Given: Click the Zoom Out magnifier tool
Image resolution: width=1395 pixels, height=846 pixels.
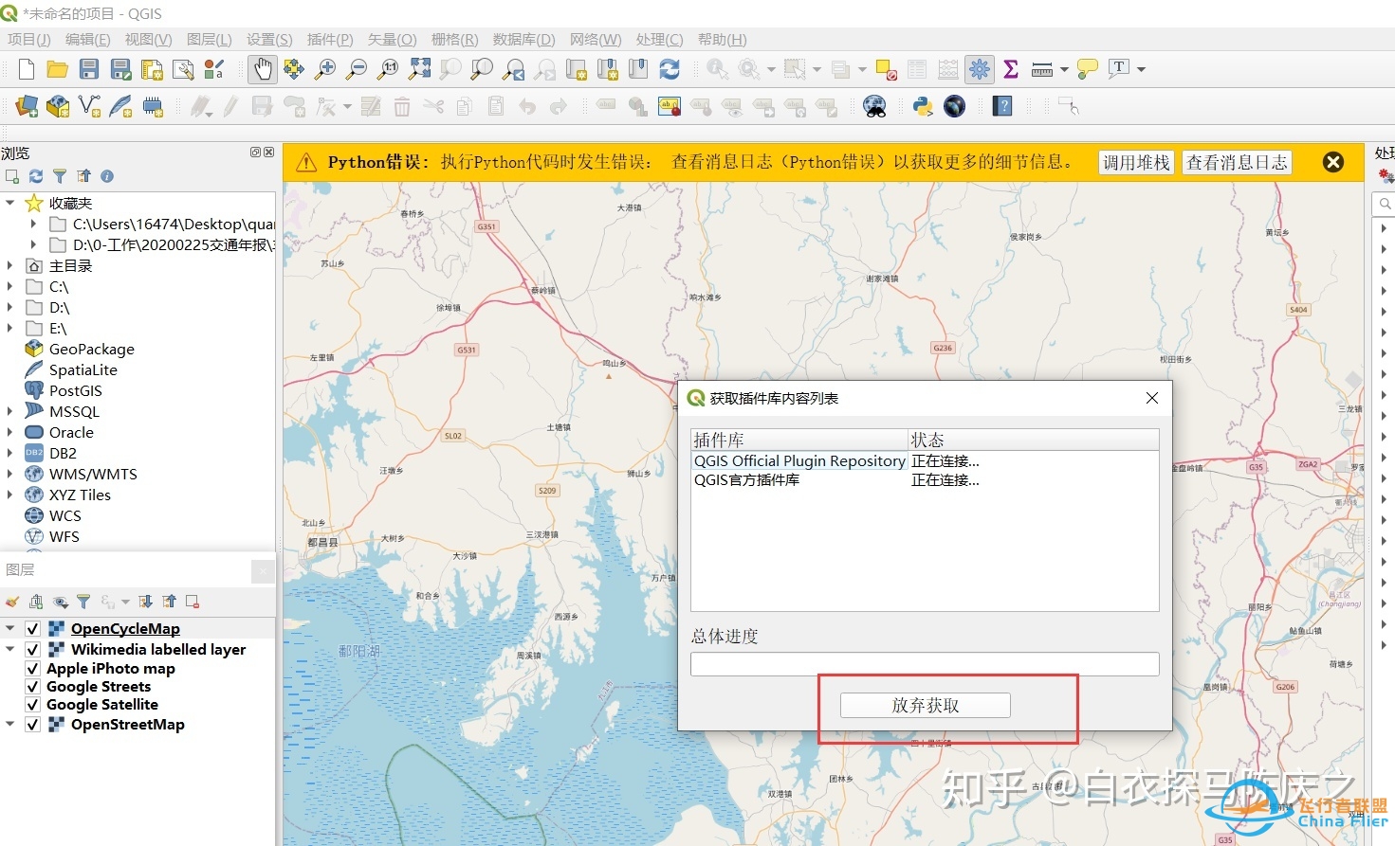Looking at the screenshot, I should click(x=357, y=69).
